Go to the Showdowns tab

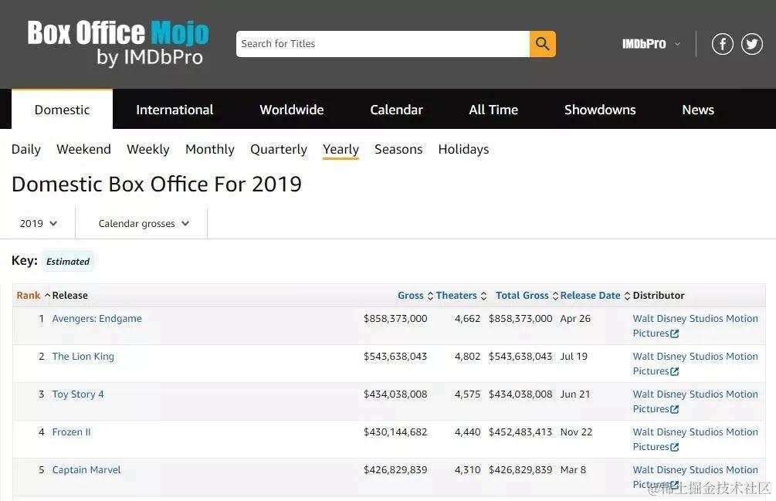[x=600, y=110]
